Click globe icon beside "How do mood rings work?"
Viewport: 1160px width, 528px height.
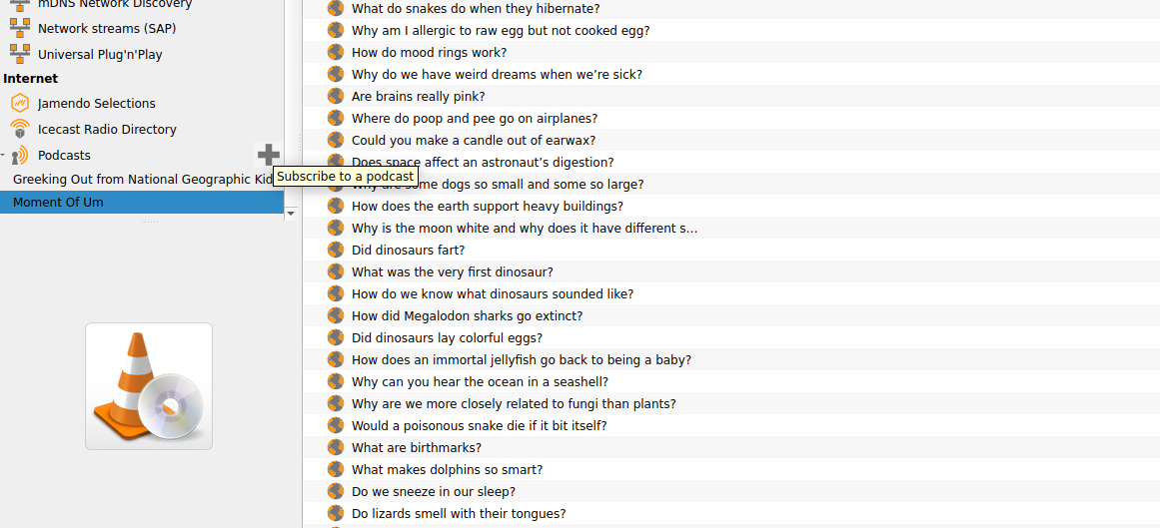[x=336, y=53]
